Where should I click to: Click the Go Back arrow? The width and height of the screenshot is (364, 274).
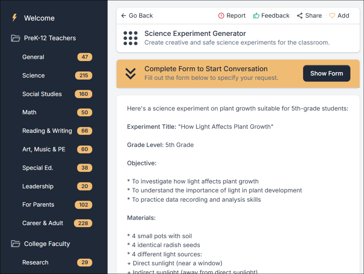point(123,16)
